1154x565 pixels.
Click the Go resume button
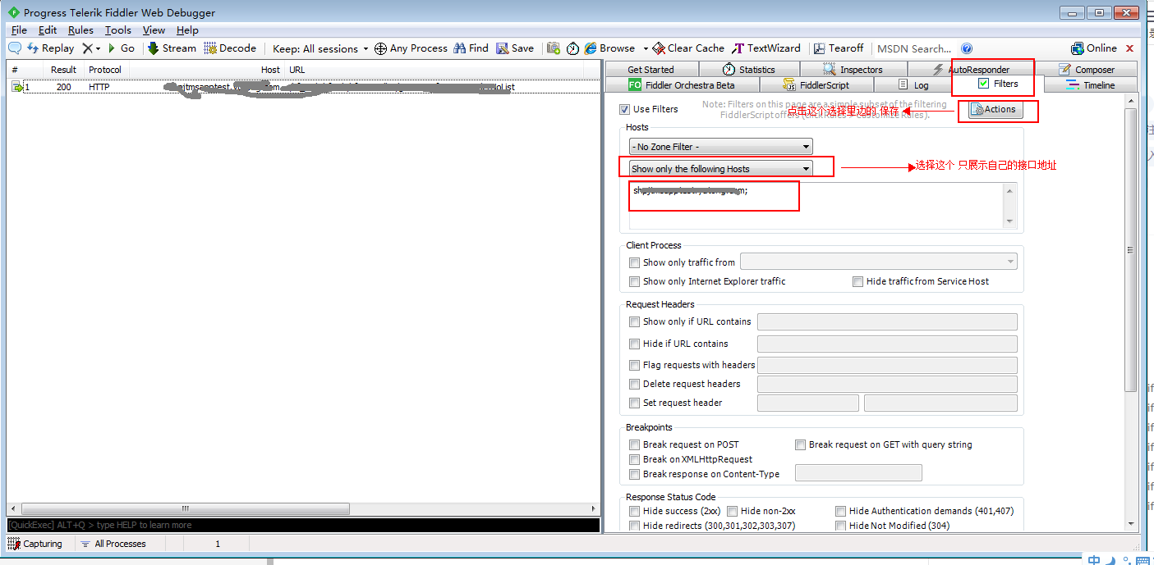(121, 48)
